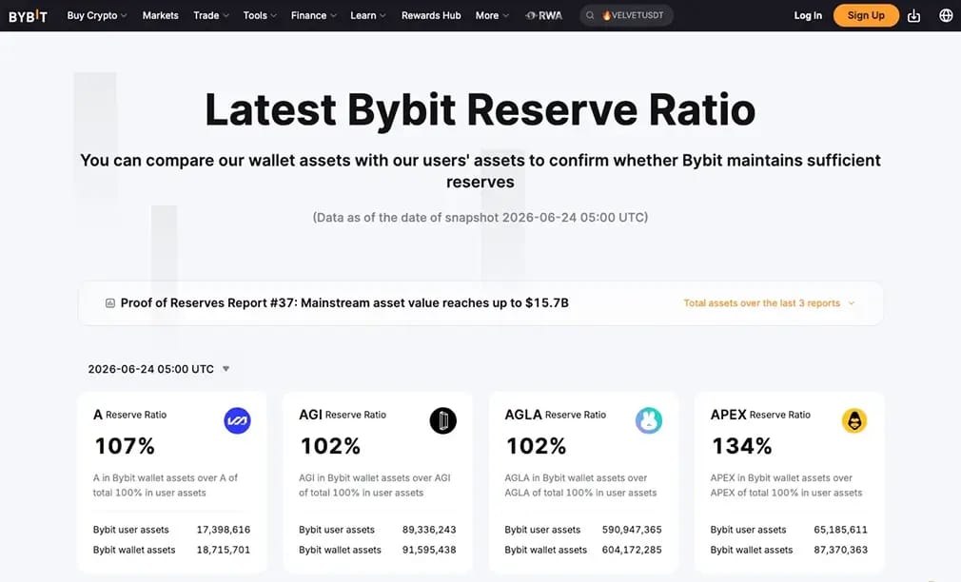Open the snapshot date dropdown 2026-06-24 05:00 UTC
961x582 pixels.
pyautogui.click(x=159, y=369)
